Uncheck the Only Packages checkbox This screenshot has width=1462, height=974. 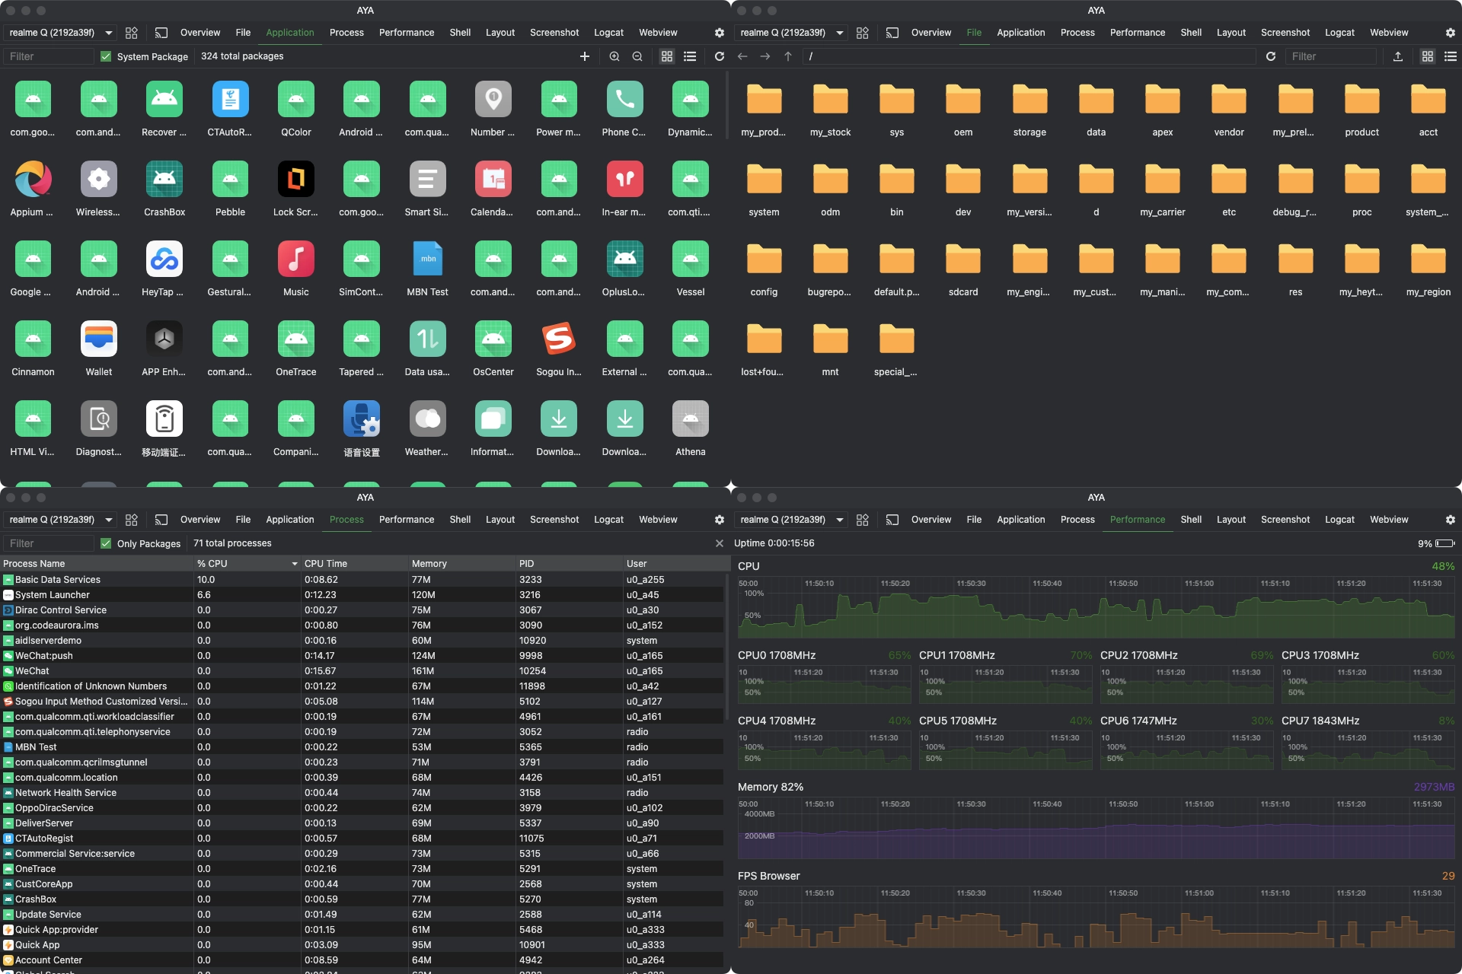point(106,543)
